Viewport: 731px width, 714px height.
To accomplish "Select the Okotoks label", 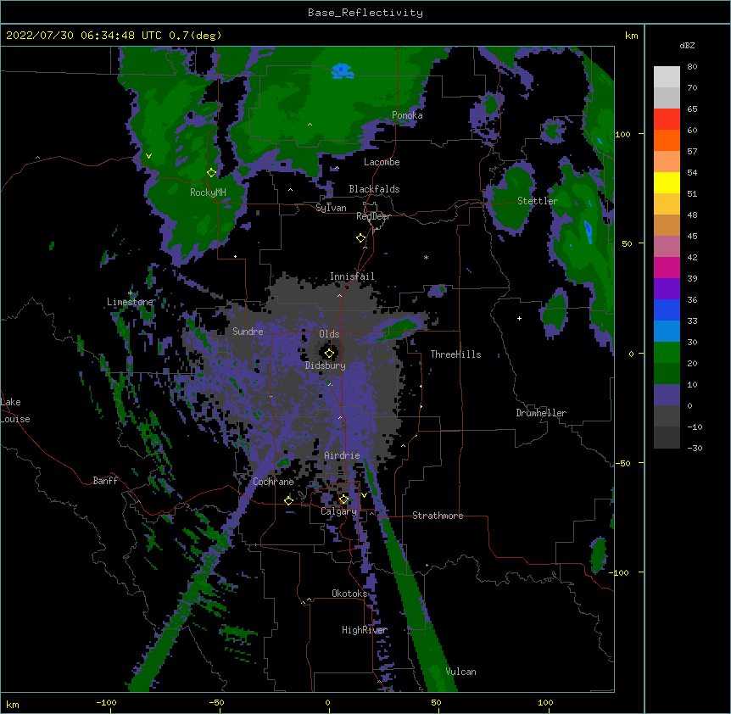I will coord(349,594).
